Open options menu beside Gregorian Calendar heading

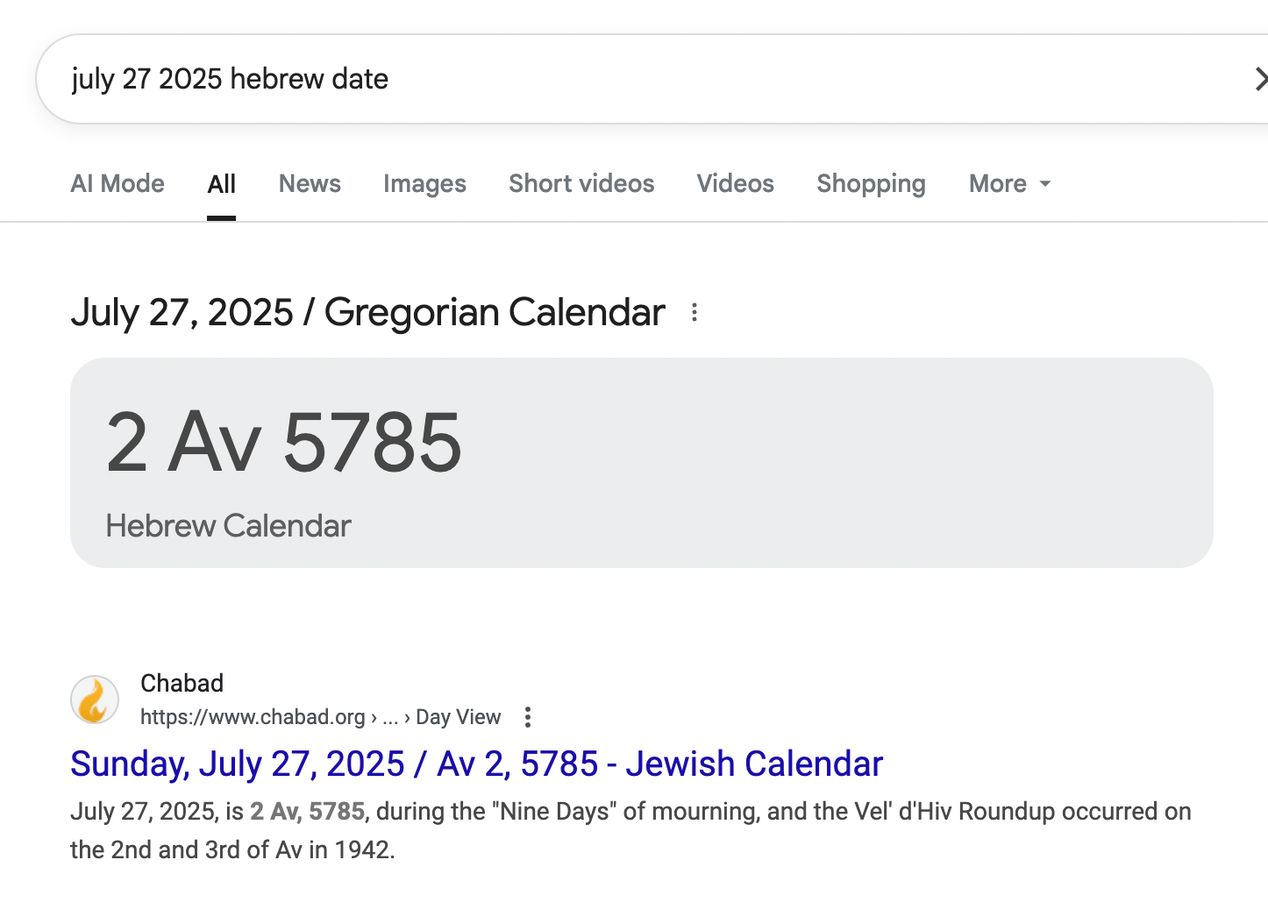click(695, 313)
